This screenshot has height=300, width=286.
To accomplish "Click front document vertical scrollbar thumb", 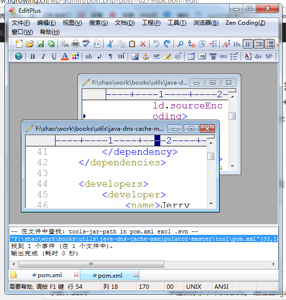I will pyautogui.click(x=210, y=156).
